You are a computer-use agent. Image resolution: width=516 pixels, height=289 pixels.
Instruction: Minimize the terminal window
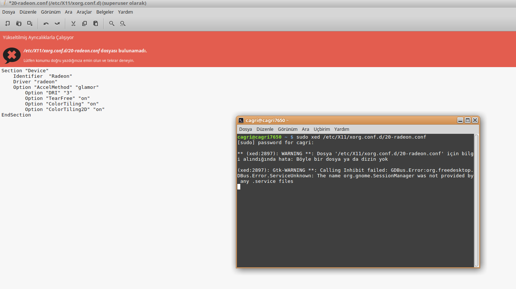pos(460,120)
